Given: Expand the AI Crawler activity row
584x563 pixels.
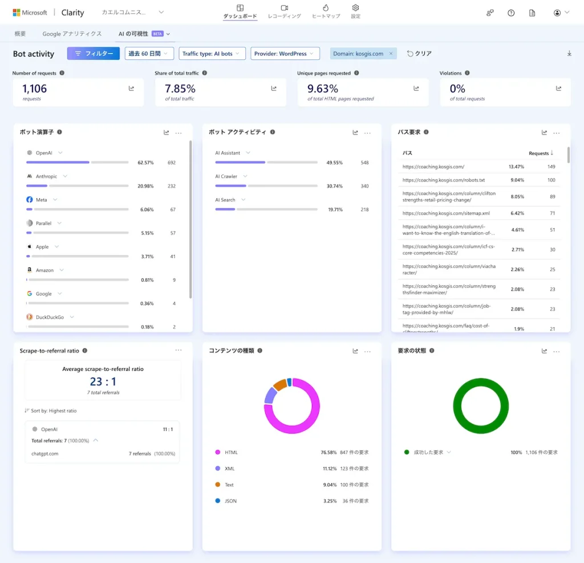Looking at the screenshot, I should click(245, 176).
